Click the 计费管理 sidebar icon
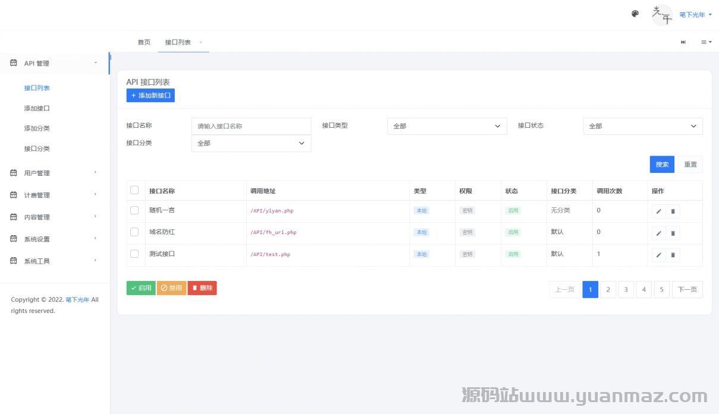Image resolution: width=719 pixels, height=414 pixels. tap(14, 195)
